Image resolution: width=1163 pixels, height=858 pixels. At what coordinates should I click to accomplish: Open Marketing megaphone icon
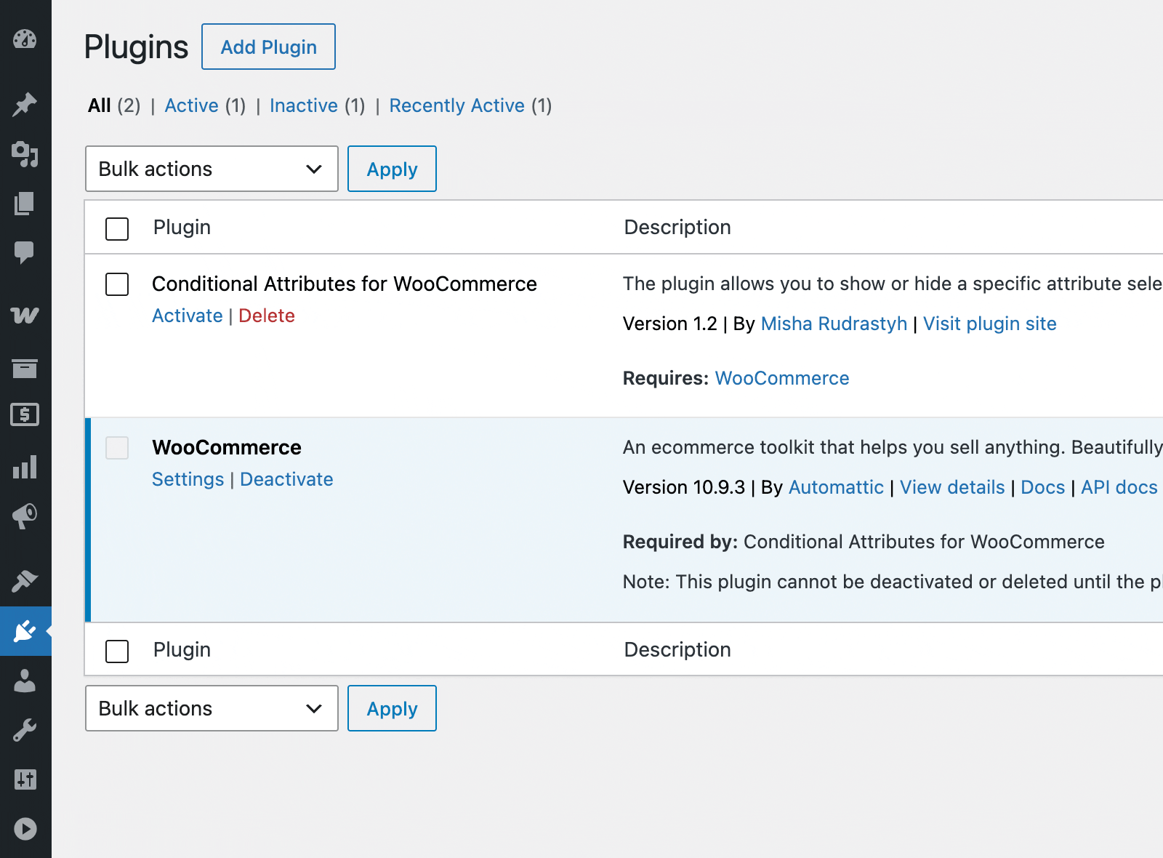pos(25,516)
